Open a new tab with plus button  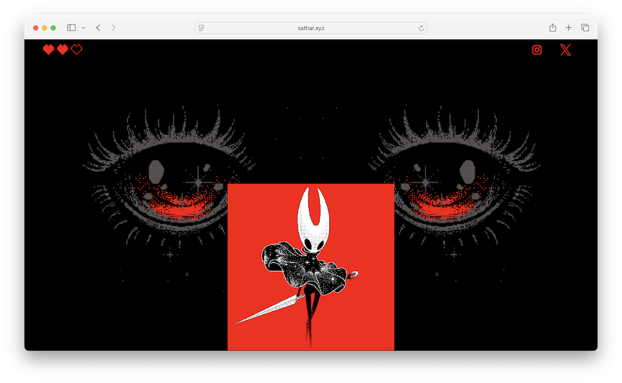pos(569,28)
